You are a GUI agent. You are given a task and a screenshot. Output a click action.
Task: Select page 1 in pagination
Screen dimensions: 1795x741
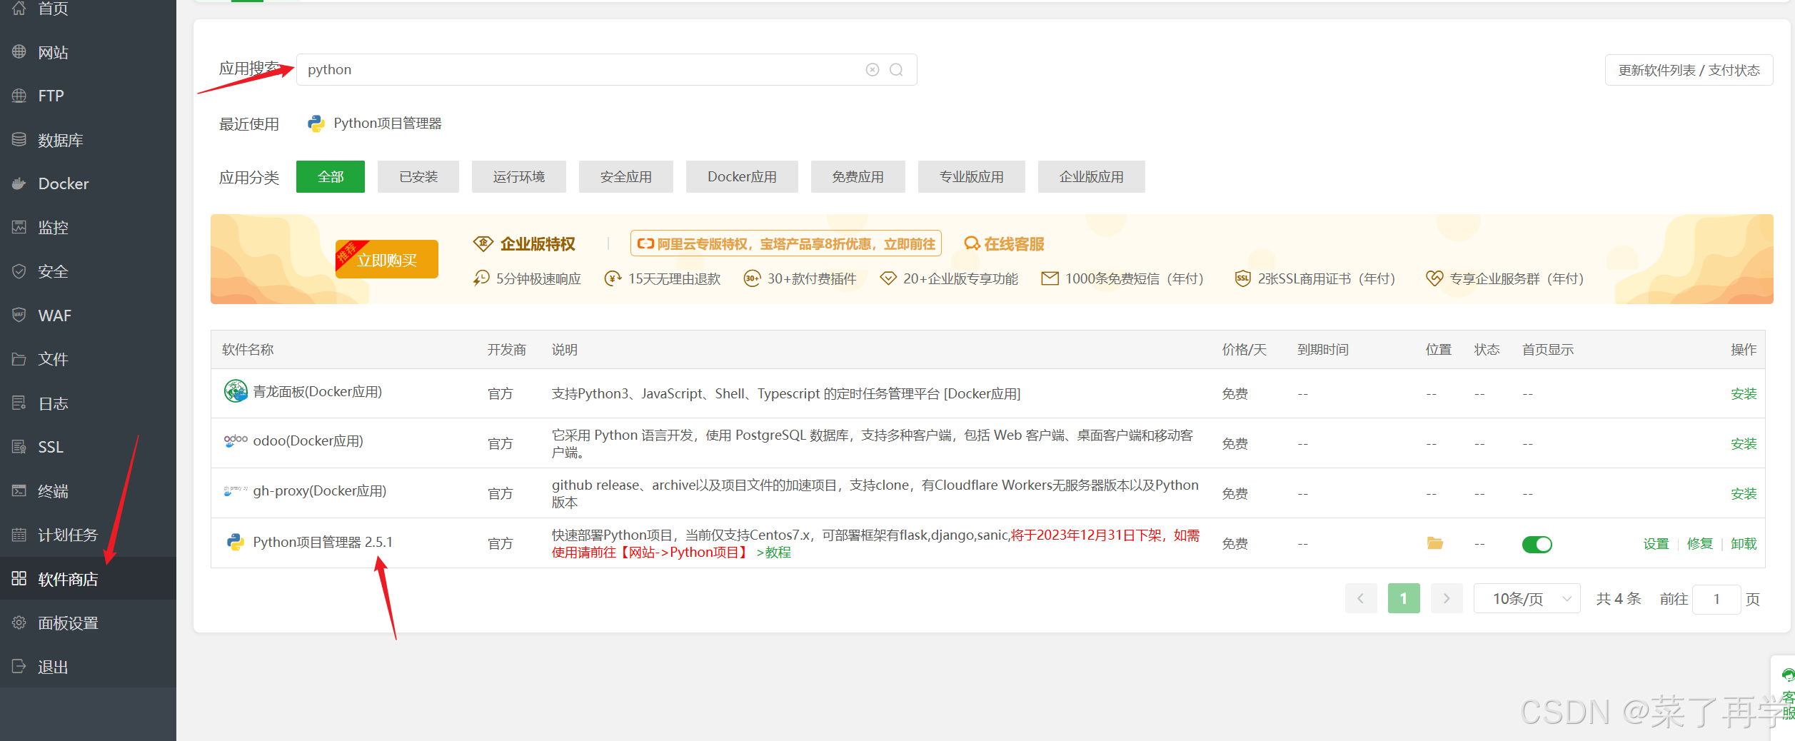point(1404,598)
